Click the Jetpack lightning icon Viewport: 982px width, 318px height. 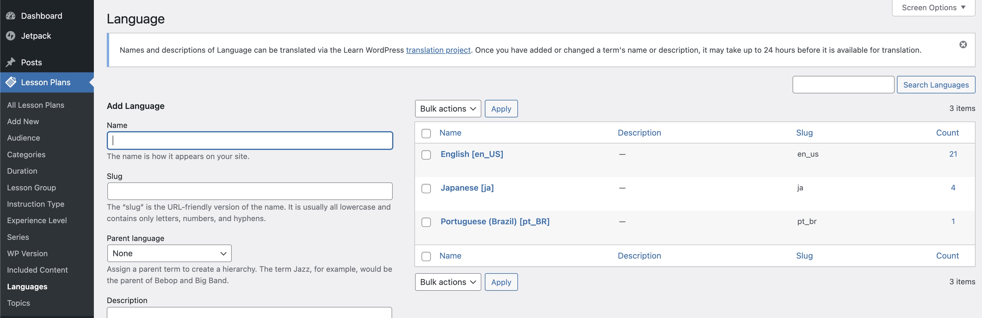tap(11, 36)
